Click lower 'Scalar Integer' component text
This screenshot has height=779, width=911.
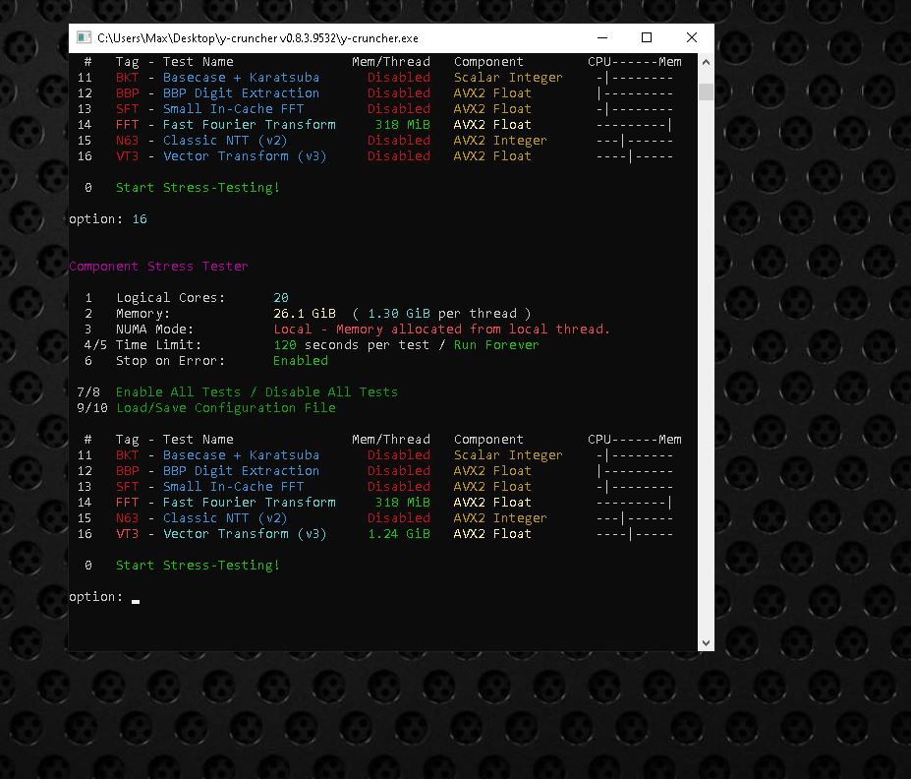coord(508,455)
